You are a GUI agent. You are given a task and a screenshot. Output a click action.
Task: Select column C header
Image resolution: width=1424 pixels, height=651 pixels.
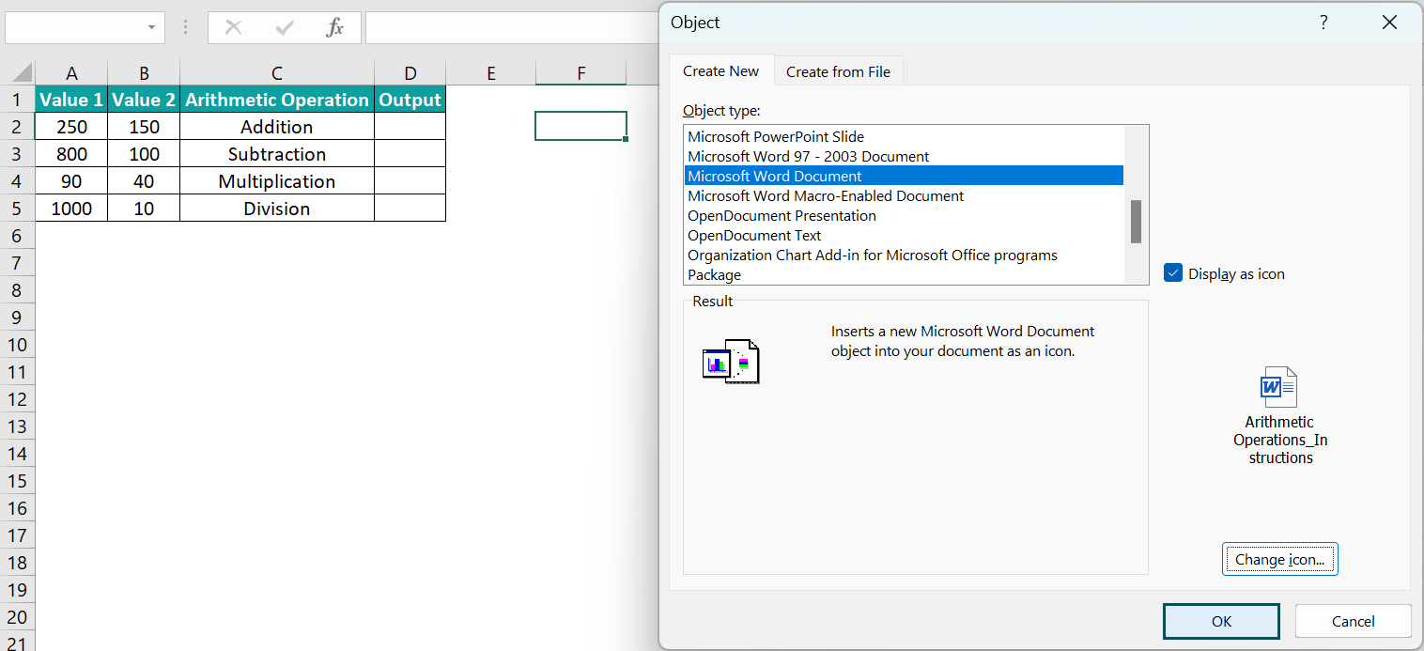click(x=277, y=73)
